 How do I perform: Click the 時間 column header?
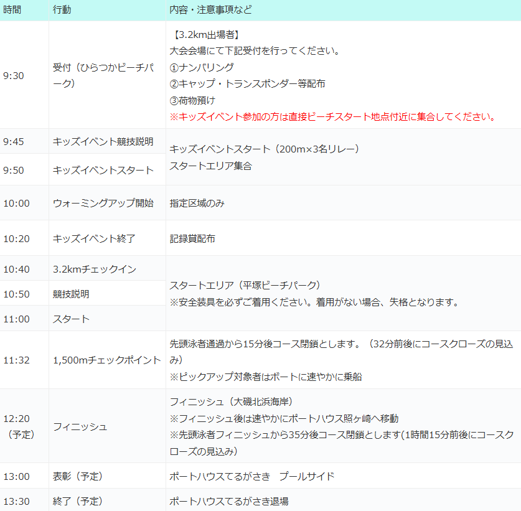[12, 11]
